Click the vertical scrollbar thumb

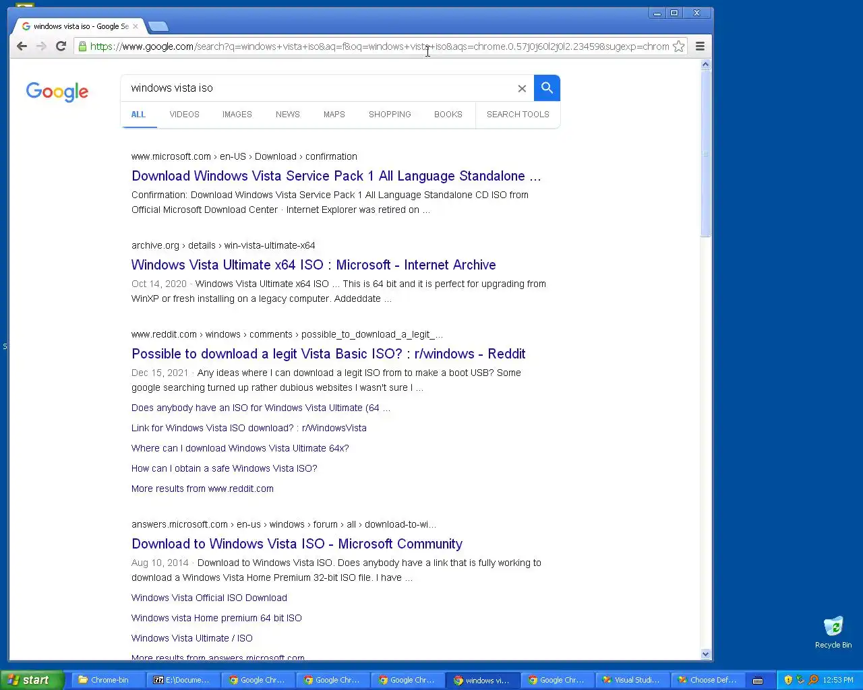705,154
